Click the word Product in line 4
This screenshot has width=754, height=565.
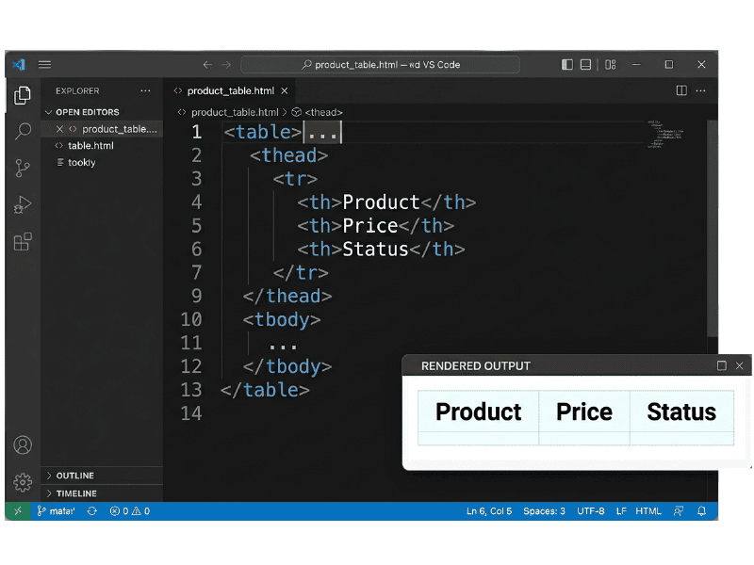382,202
